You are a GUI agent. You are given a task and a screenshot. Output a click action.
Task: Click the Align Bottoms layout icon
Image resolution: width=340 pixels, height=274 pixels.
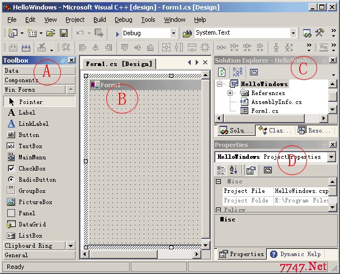click(150, 48)
